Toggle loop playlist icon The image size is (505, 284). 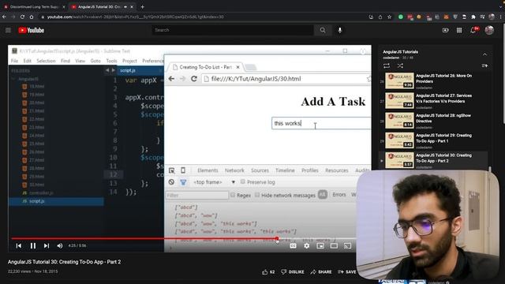pyautogui.click(x=387, y=65)
